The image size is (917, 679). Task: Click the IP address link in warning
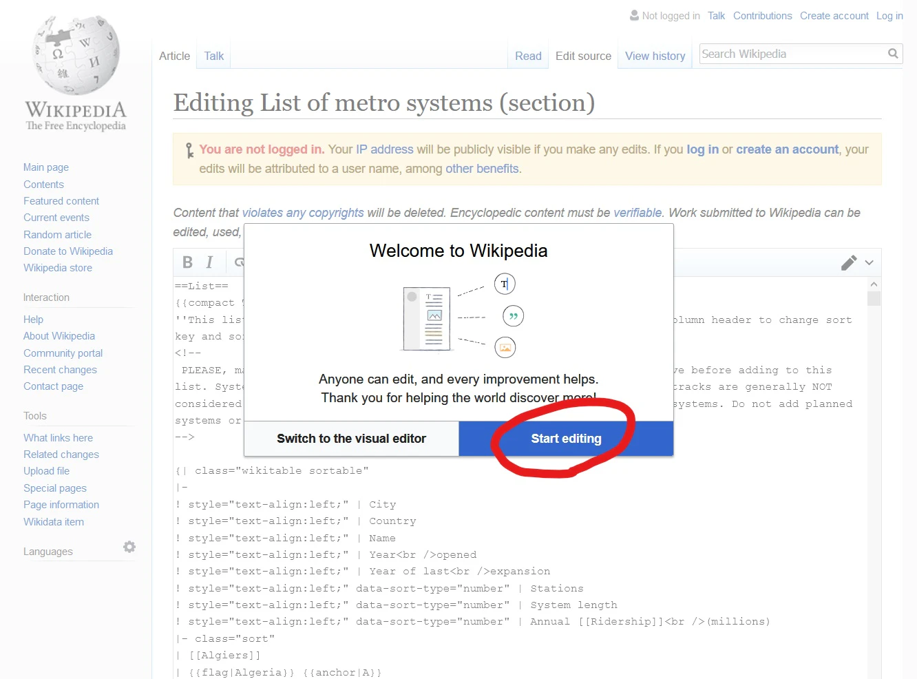[x=384, y=149]
